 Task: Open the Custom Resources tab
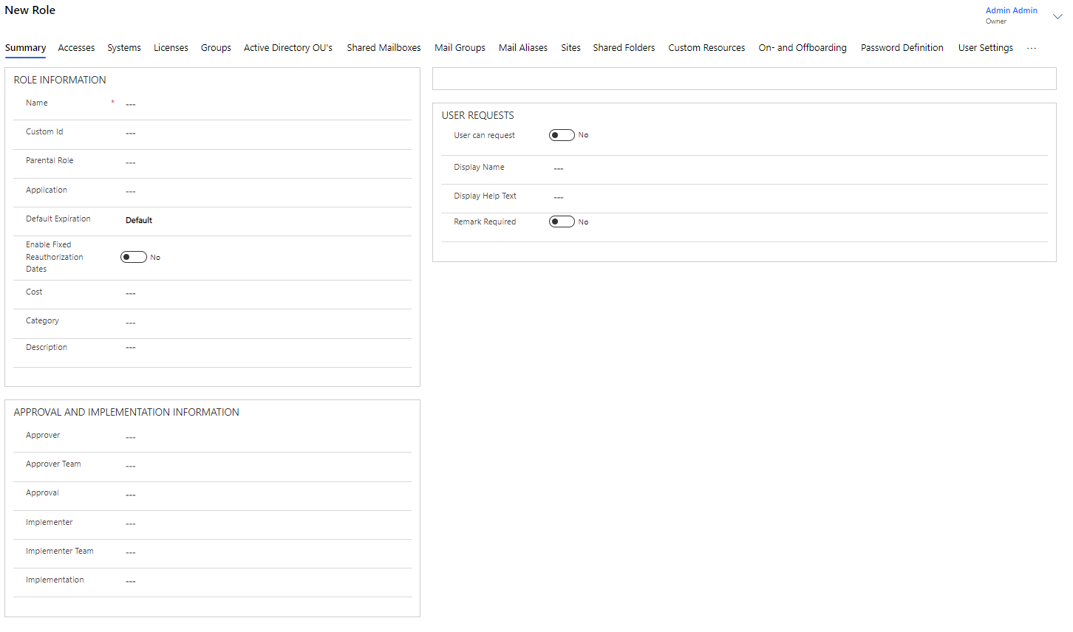[x=706, y=48]
